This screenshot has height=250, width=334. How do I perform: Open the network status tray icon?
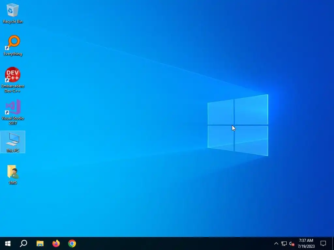(284, 243)
